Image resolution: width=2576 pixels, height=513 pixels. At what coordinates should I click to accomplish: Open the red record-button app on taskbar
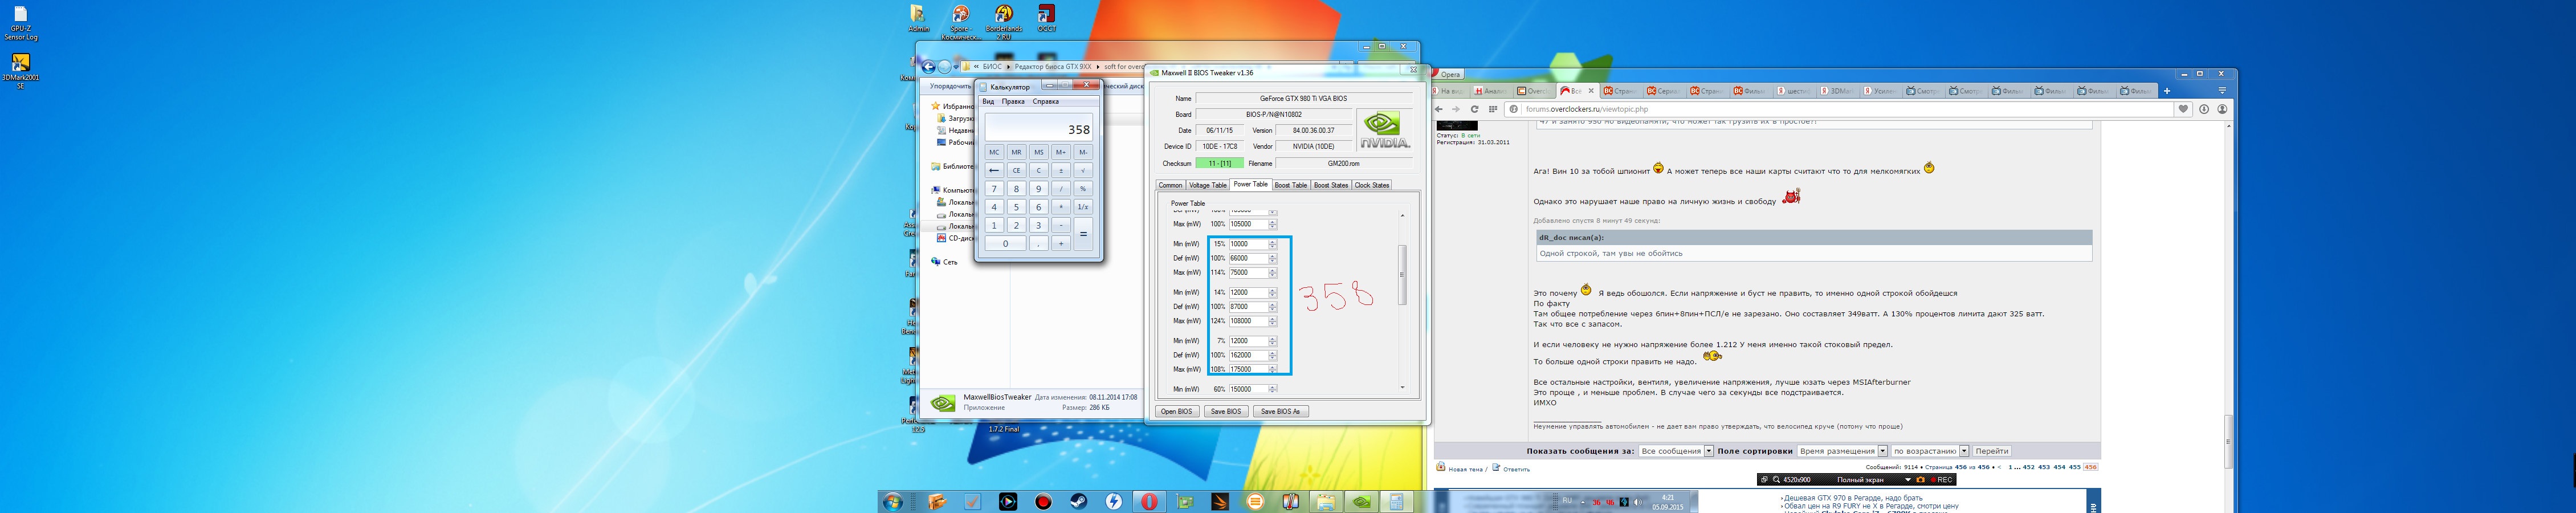click(1043, 501)
